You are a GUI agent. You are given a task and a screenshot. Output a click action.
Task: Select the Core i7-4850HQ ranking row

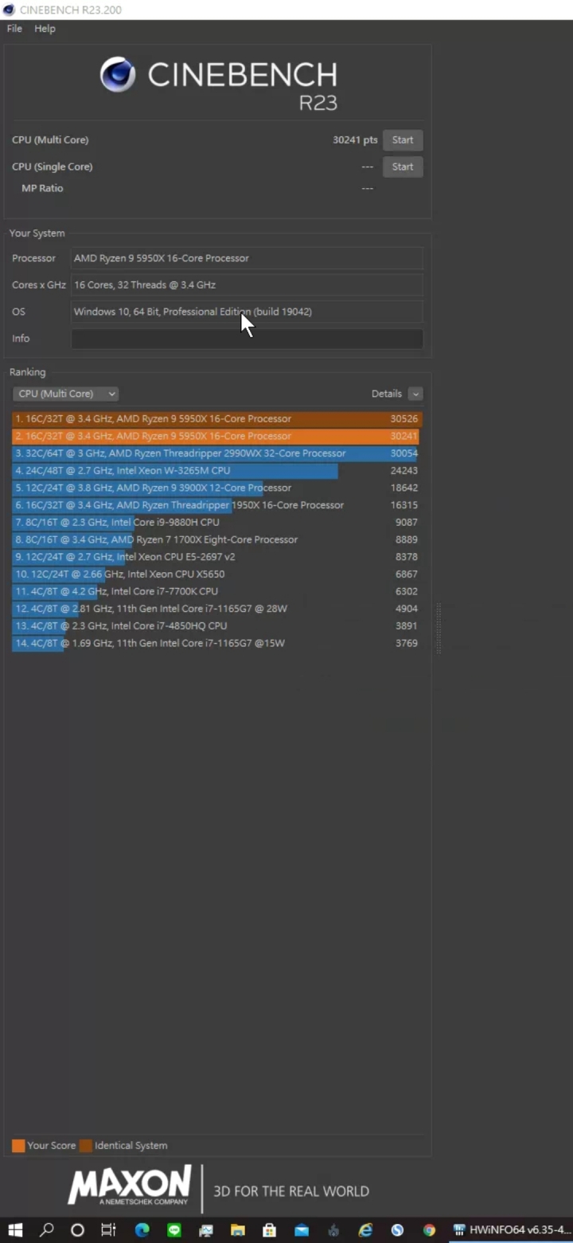coord(217,626)
